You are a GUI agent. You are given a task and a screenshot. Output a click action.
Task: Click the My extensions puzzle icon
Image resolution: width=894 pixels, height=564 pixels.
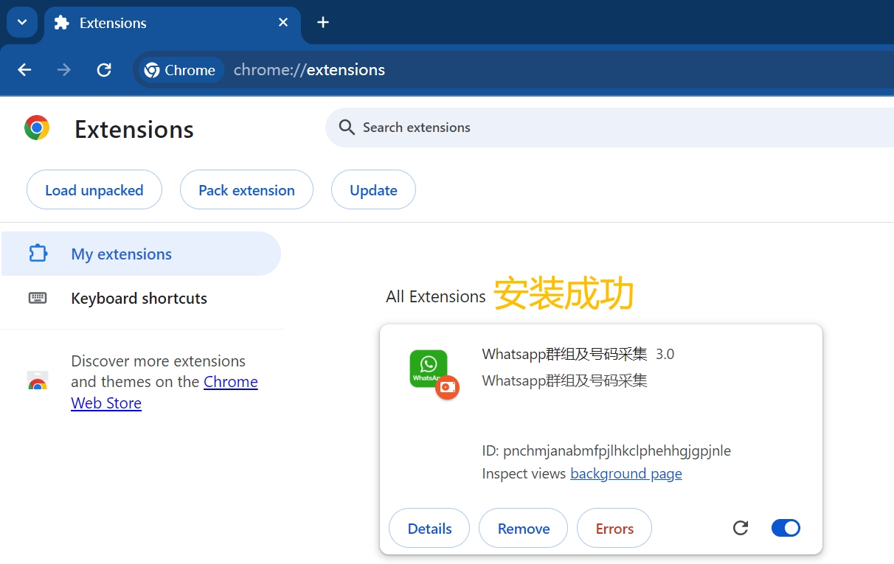(x=38, y=254)
